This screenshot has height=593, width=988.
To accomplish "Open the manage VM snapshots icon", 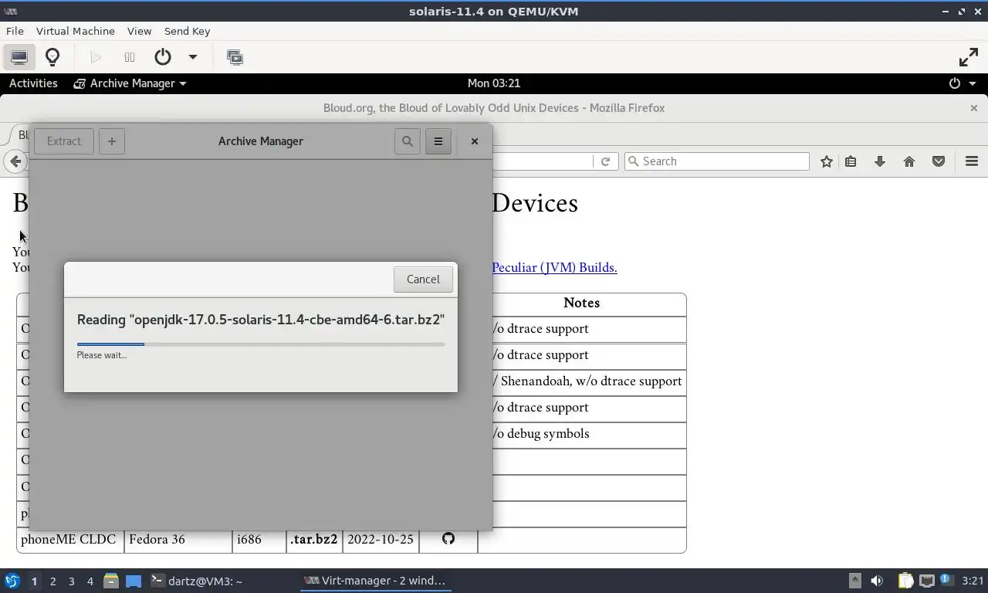I will [x=235, y=57].
